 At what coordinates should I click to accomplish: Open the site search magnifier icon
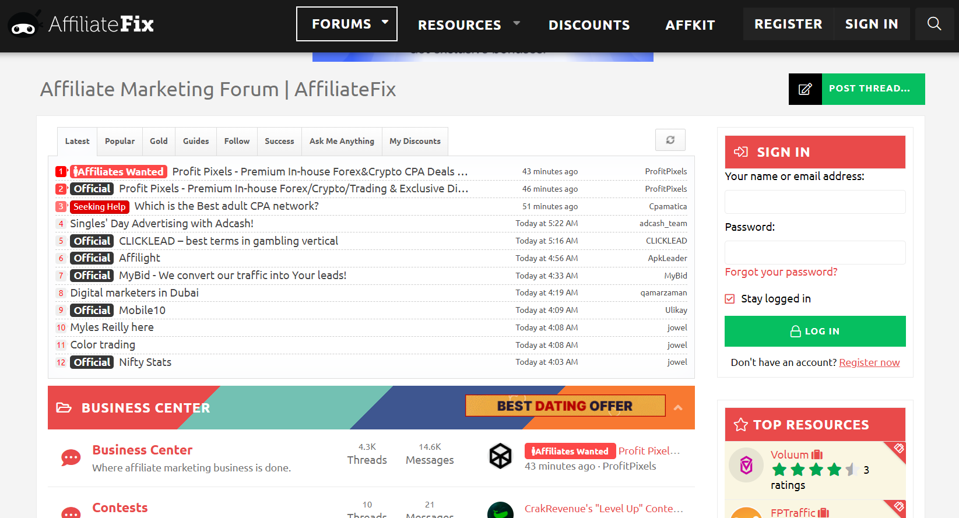[x=934, y=24]
